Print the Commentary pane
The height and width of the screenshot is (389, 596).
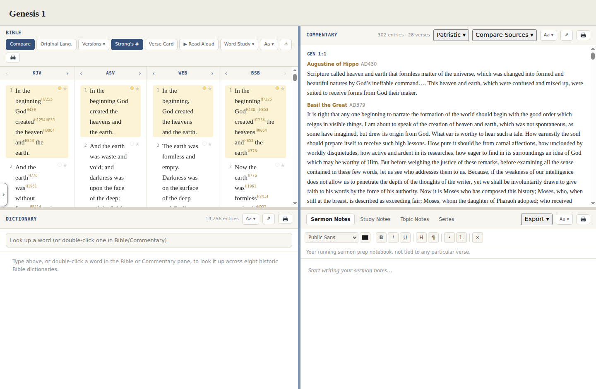[583, 35]
